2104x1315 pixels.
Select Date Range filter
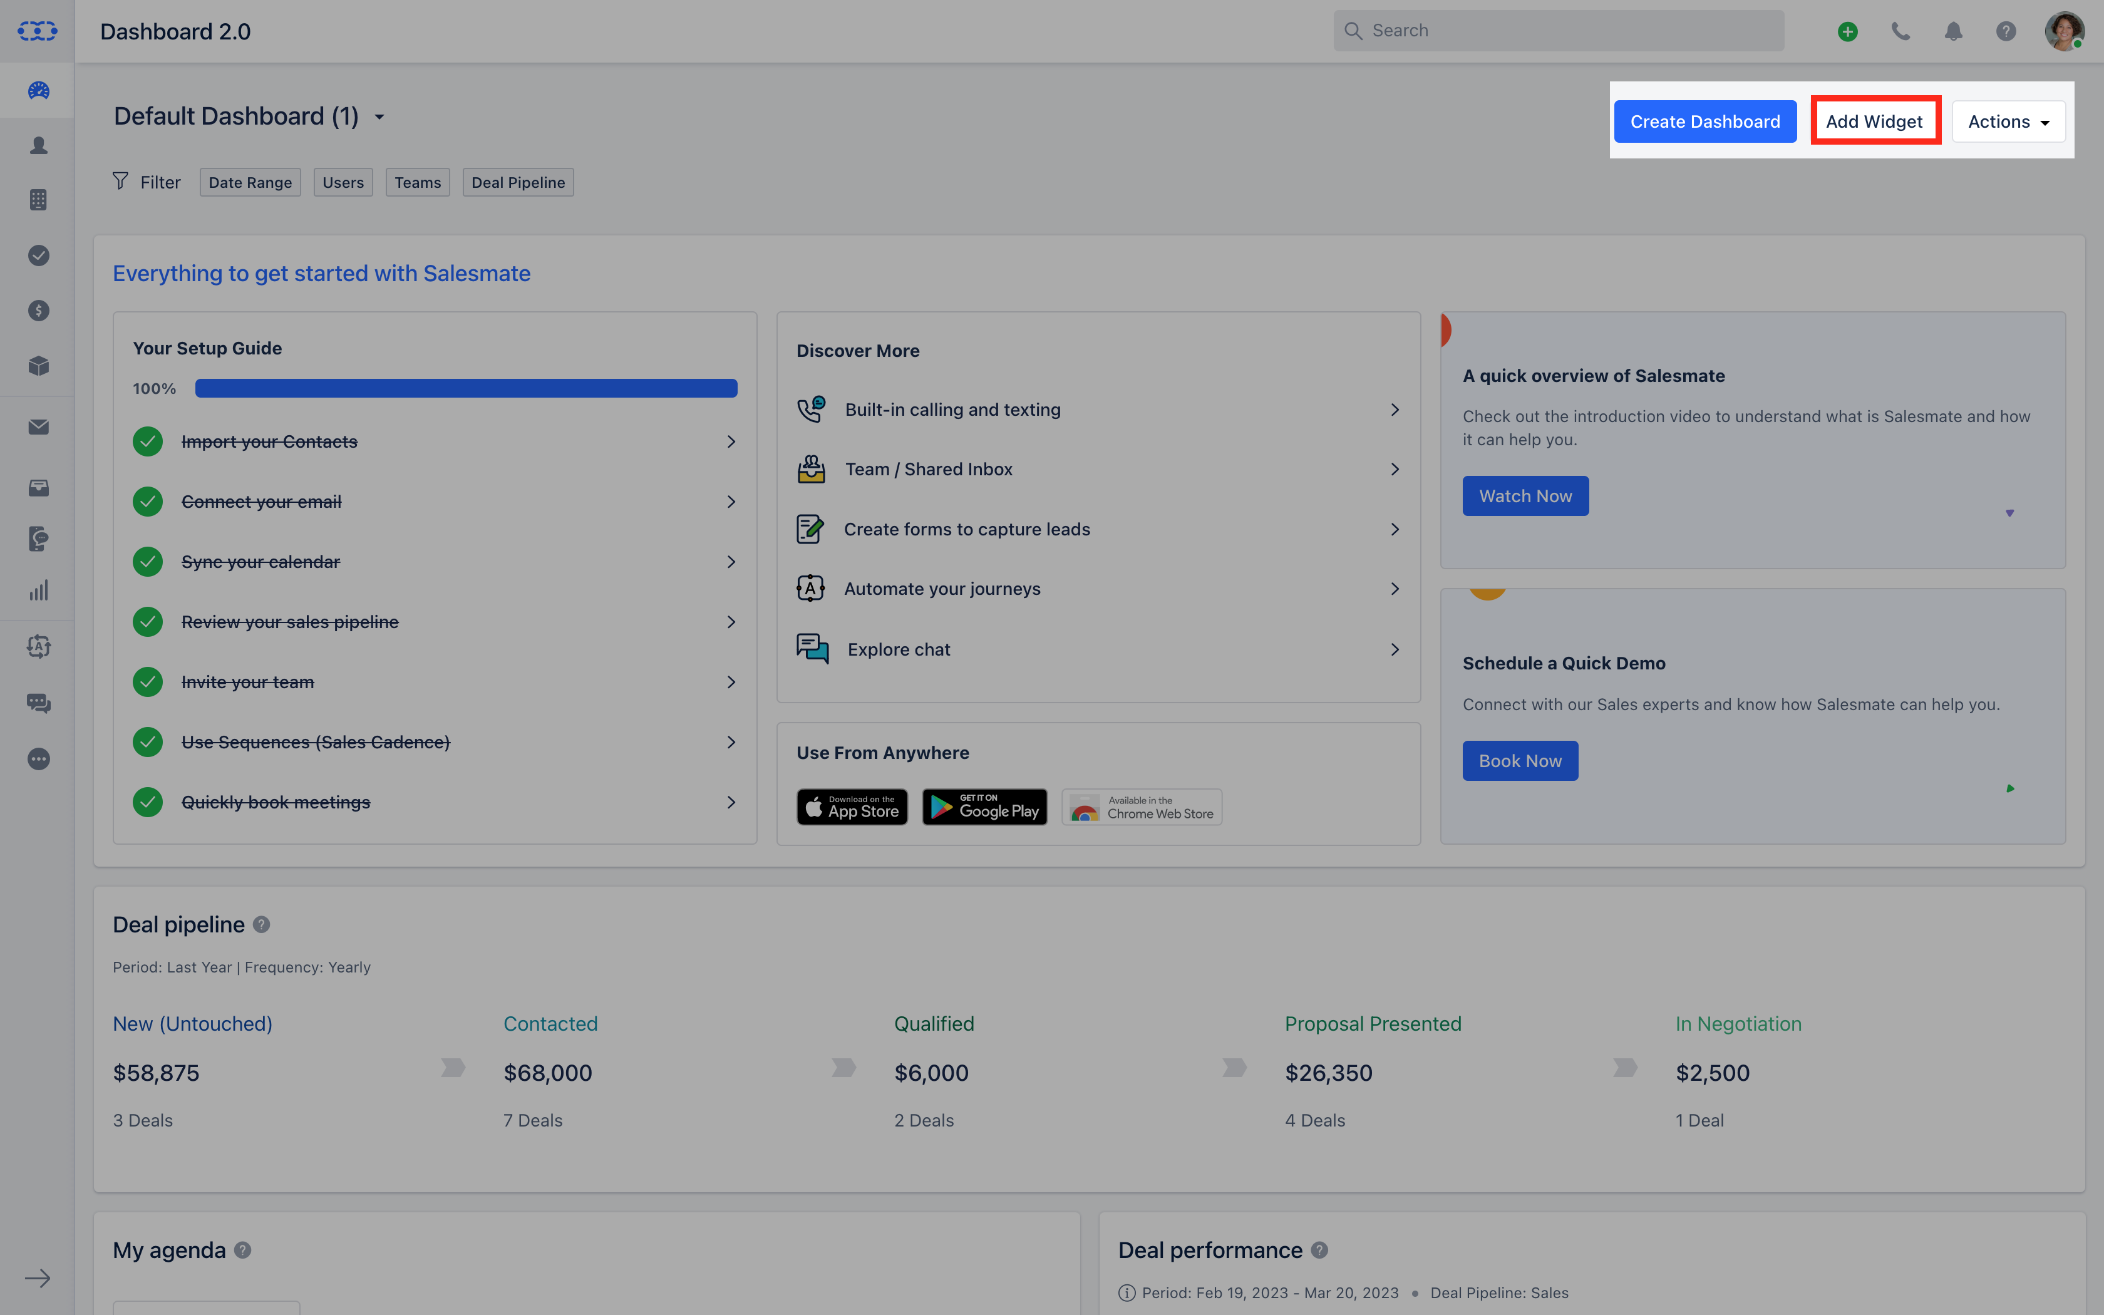[250, 183]
